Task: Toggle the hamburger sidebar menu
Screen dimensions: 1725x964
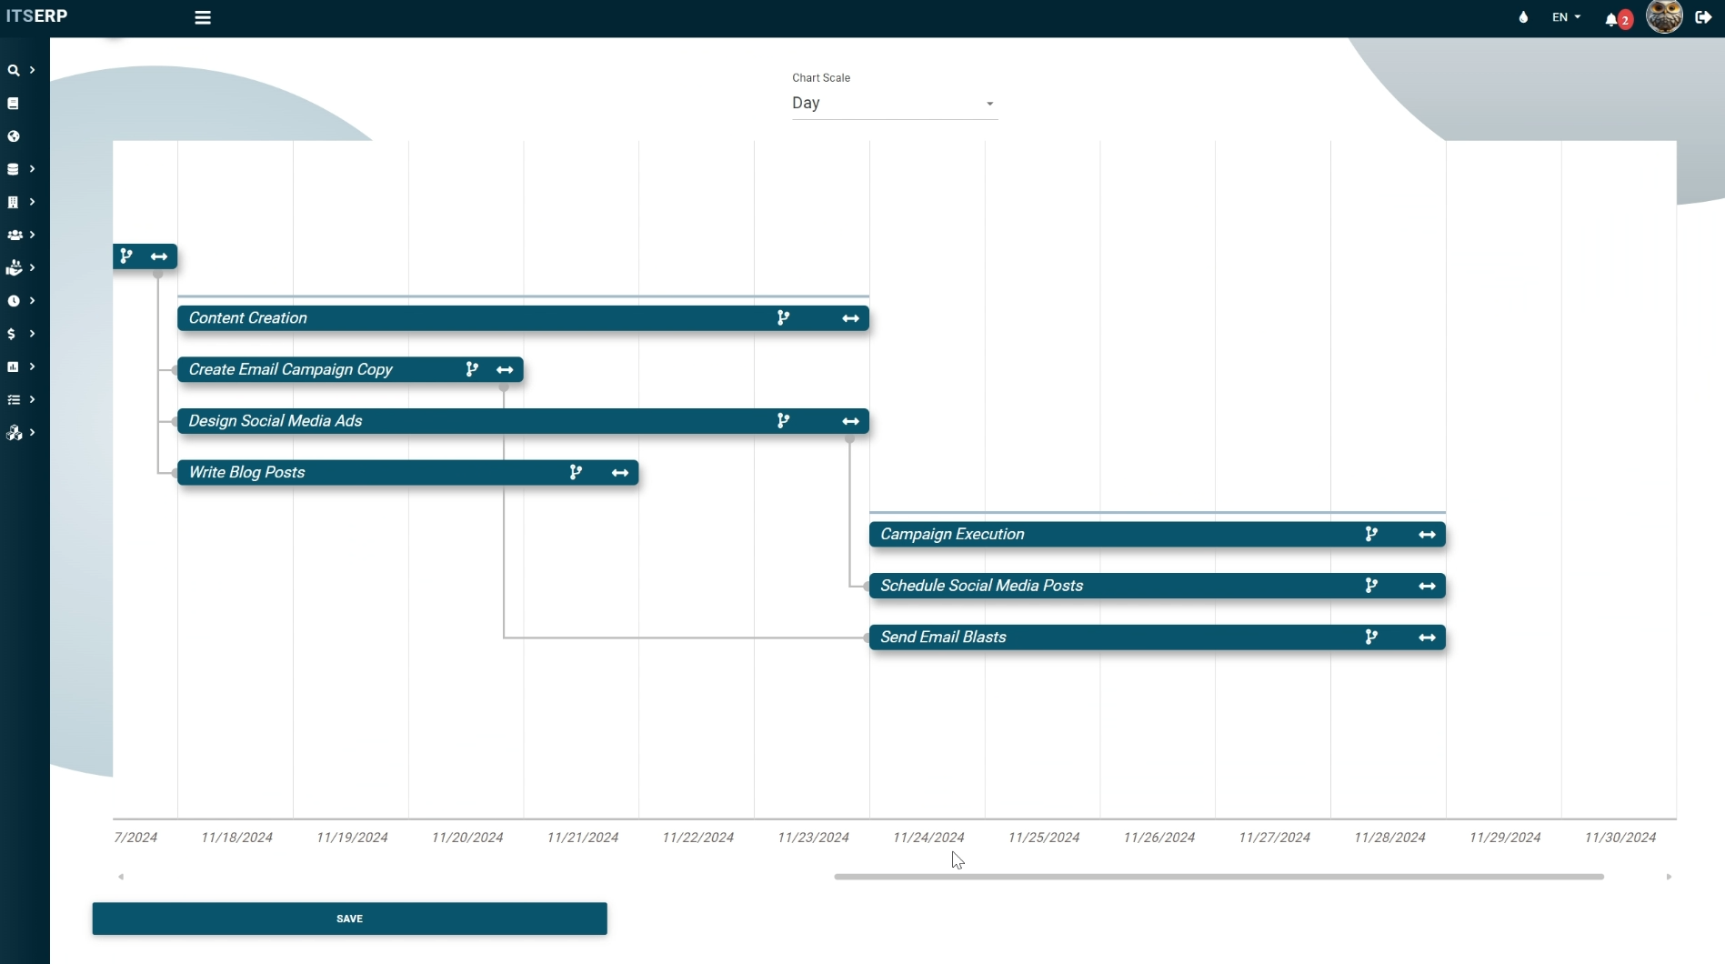Action: (203, 17)
